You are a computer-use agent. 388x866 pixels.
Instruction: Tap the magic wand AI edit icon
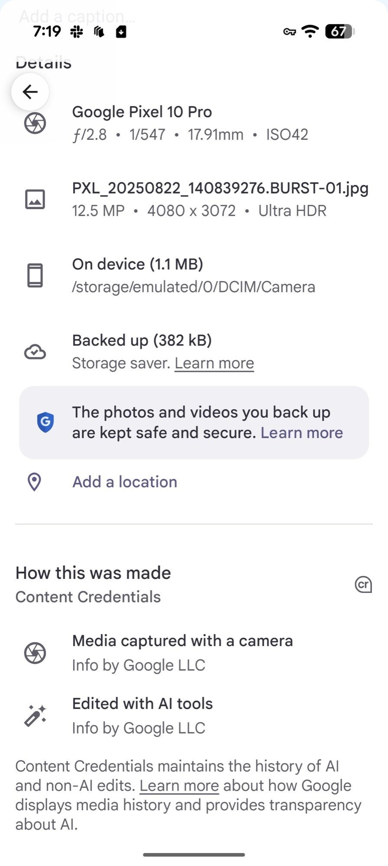click(x=35, y=716)
